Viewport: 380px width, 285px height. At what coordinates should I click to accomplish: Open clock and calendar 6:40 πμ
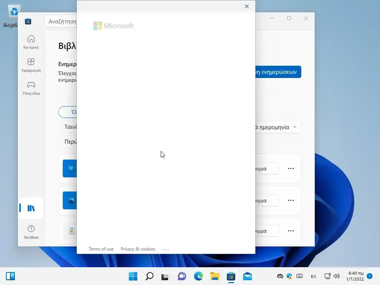pyautogui.click(x=355, y=276)
